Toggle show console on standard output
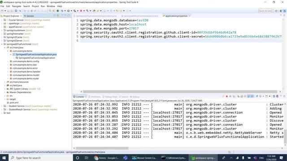This screenshot has height=161, width=287. pyautogui.click(x=249, y=97)
